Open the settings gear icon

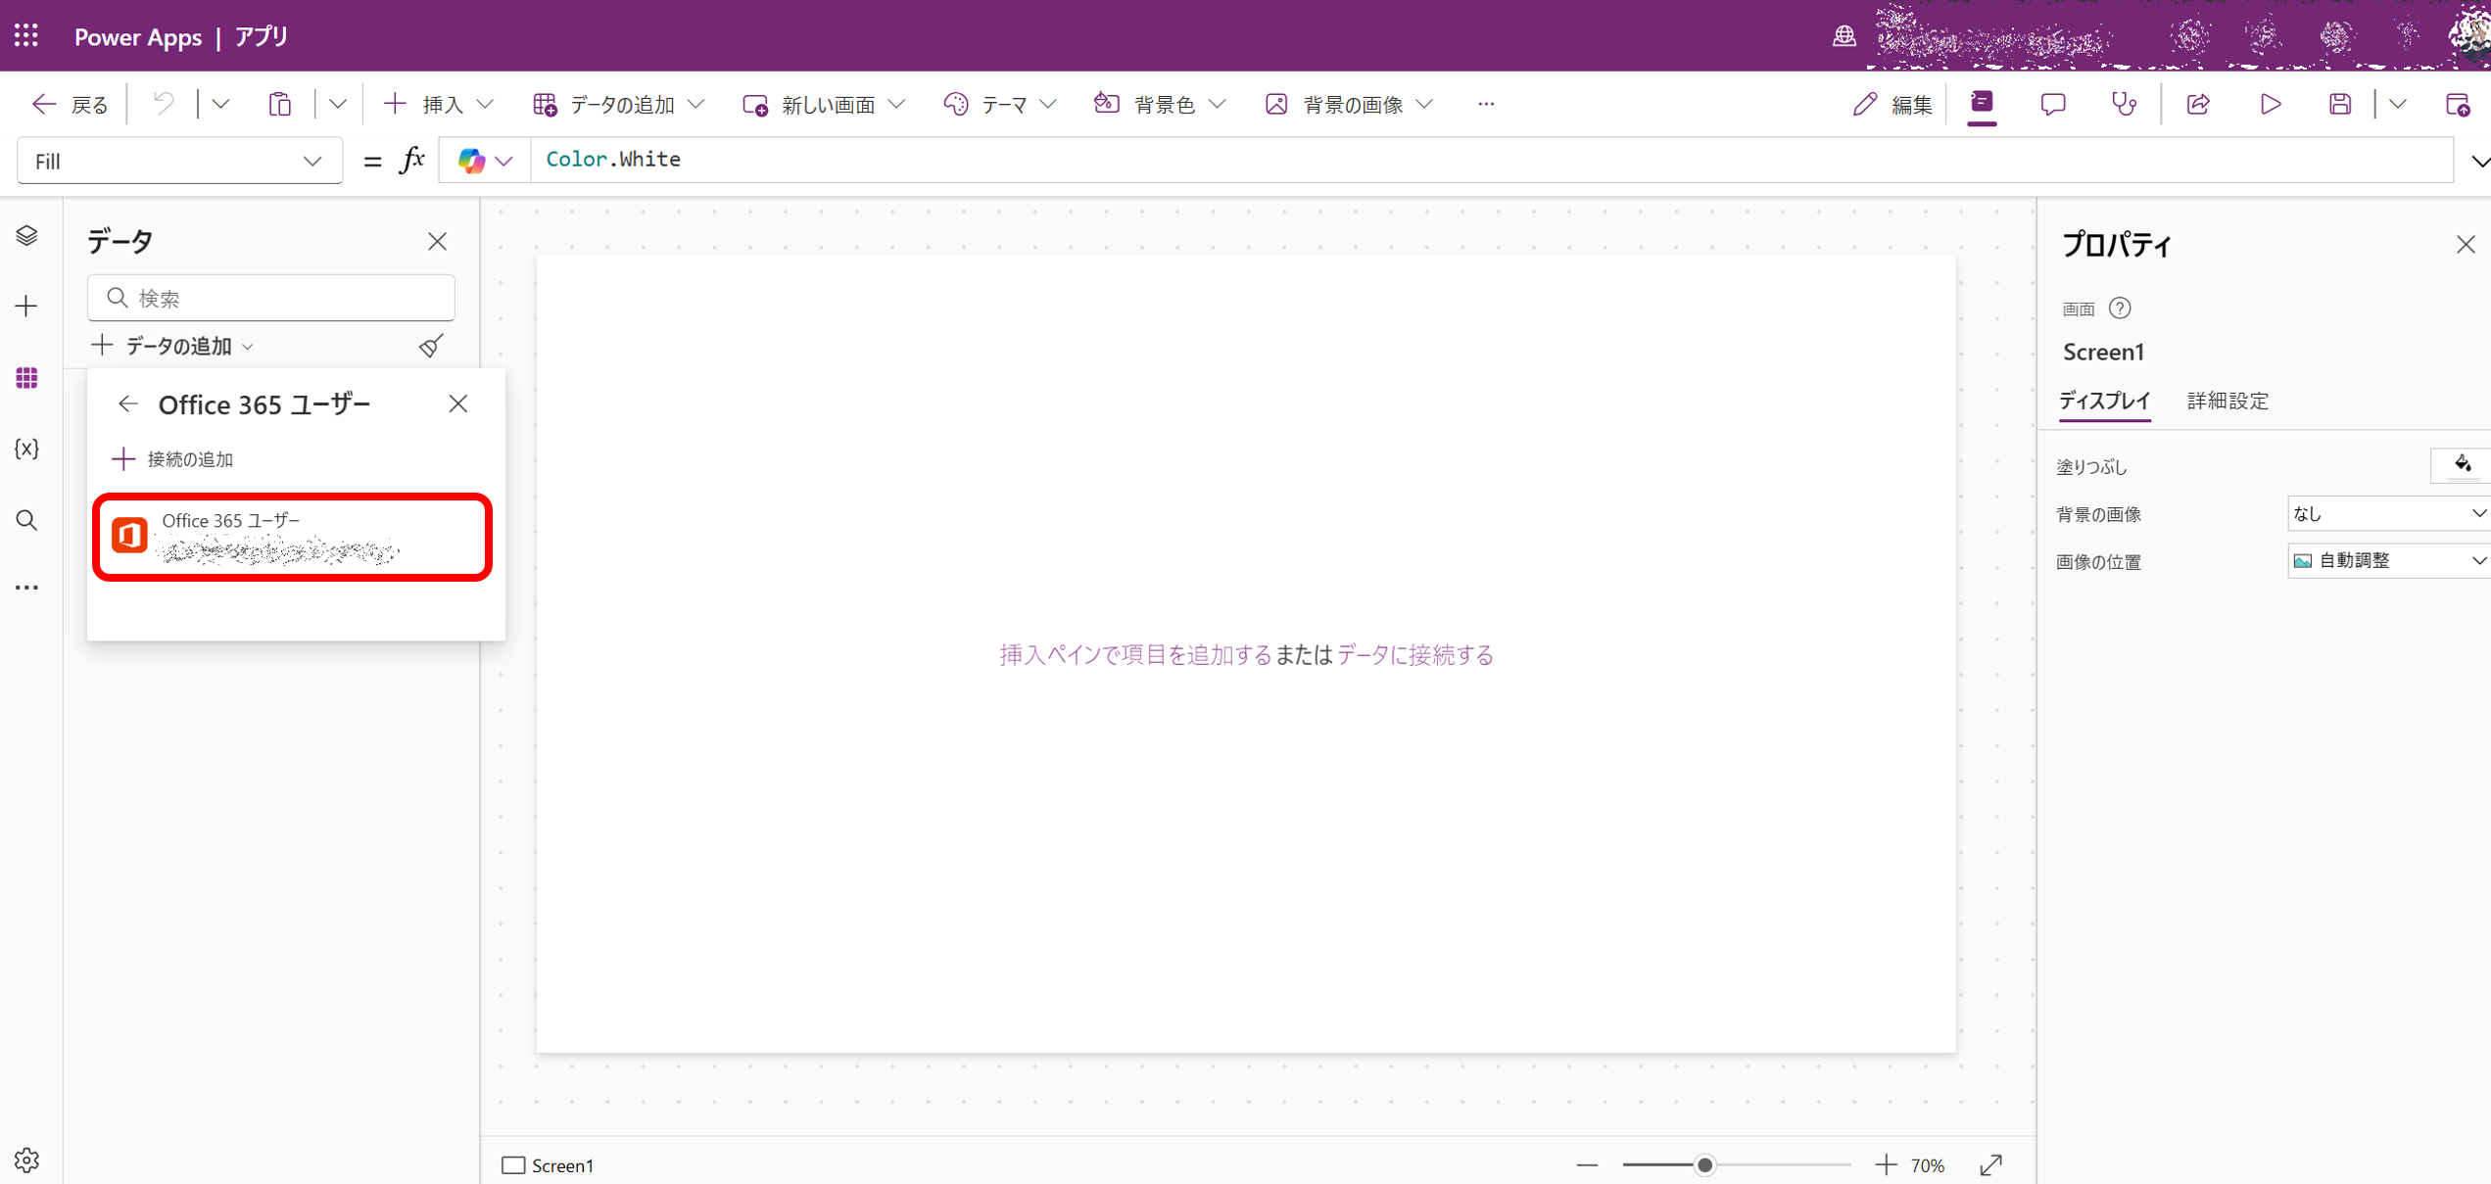(26, 1160)
